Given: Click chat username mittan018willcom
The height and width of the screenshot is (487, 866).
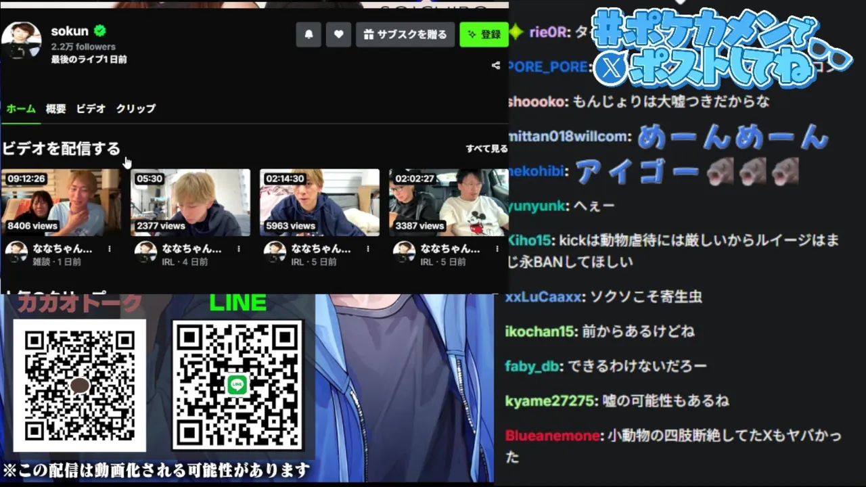Looking at the screenshot, I should coord(569,137).
